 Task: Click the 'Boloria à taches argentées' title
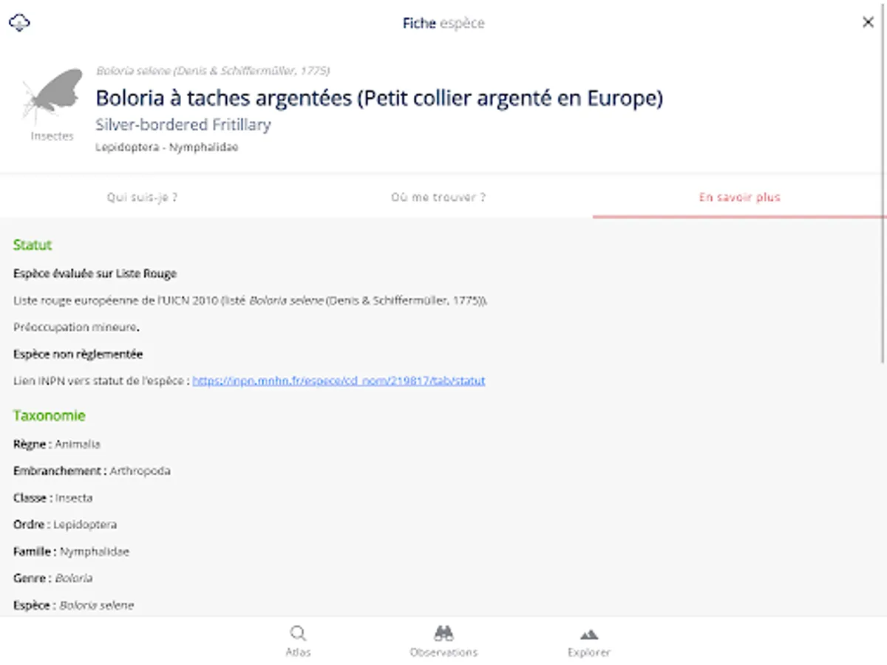[x=378, y=98]
